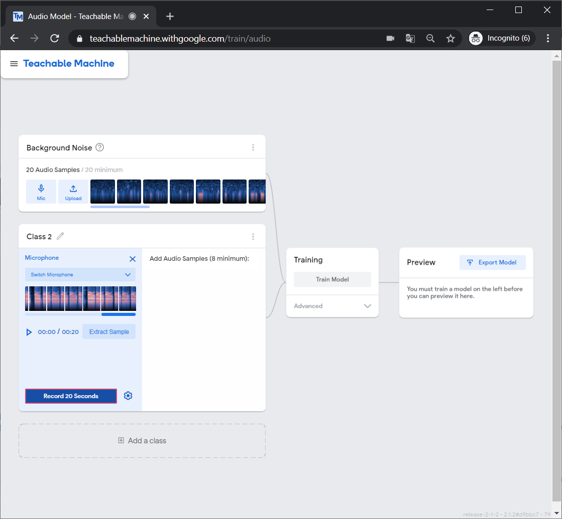Click the Train Model button
Viewport: 562px width, 519px height.
[332, 279]
